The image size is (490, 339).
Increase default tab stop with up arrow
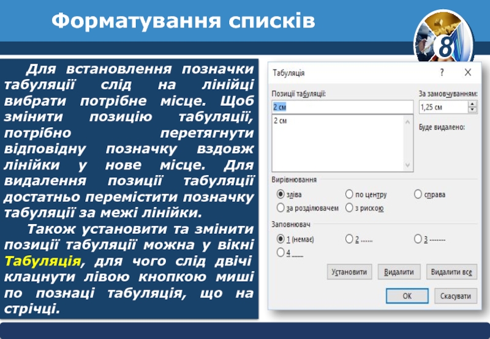472,104
